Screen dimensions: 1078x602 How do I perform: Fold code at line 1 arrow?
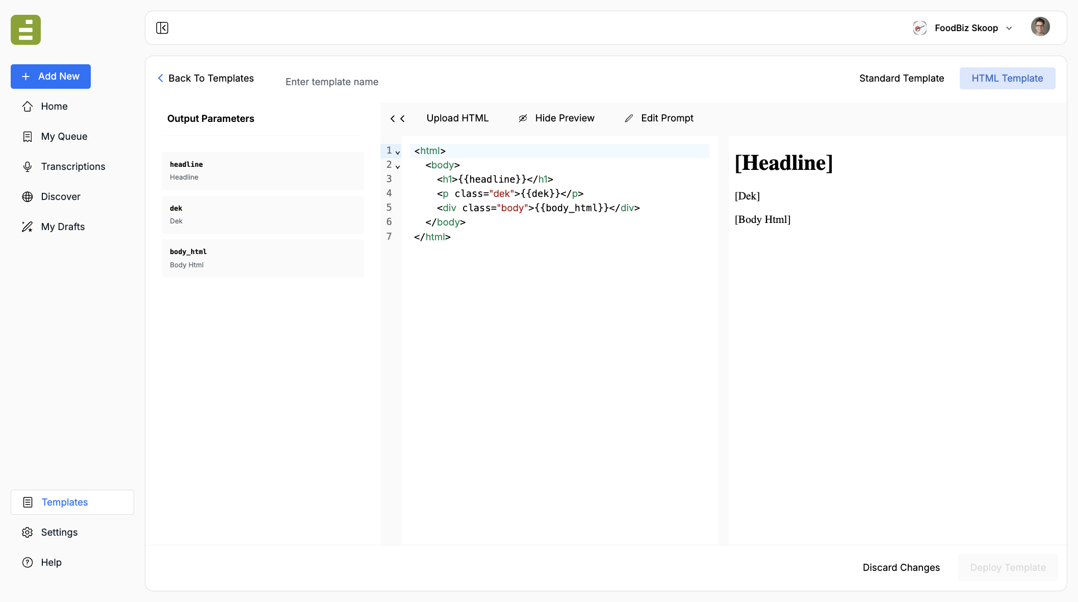point(398,152)
